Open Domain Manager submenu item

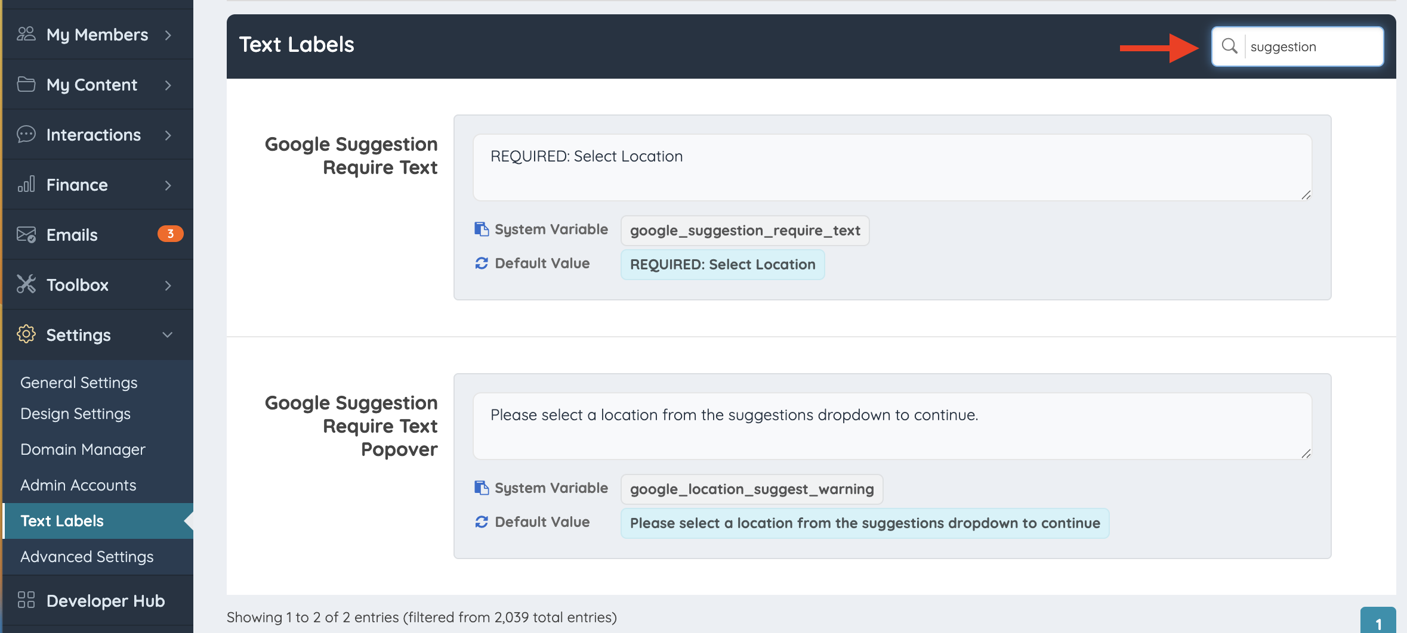[x=83, y=449]
